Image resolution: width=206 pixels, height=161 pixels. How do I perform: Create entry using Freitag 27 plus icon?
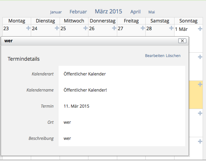pos(143,28)
